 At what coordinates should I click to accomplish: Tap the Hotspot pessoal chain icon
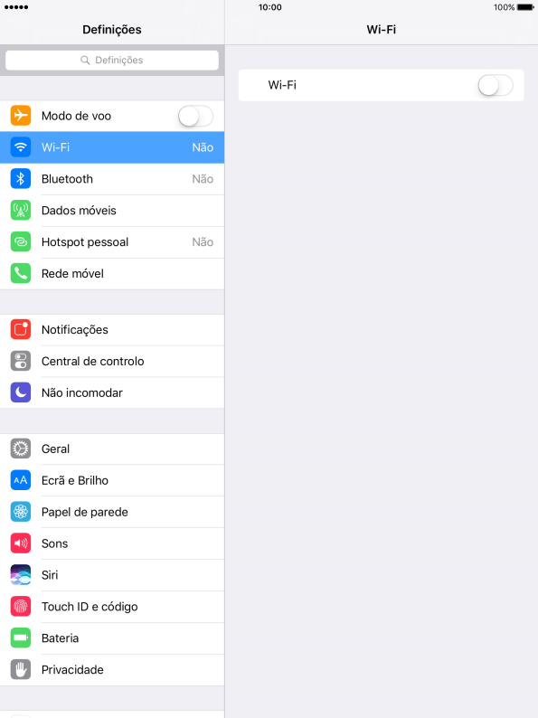[21, 241]
